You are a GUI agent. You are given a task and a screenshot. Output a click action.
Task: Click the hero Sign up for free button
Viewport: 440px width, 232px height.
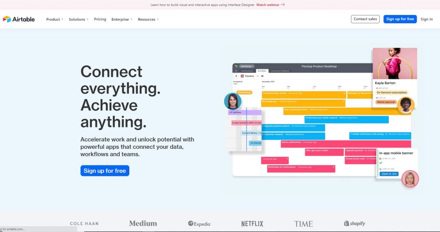point(105,171)
